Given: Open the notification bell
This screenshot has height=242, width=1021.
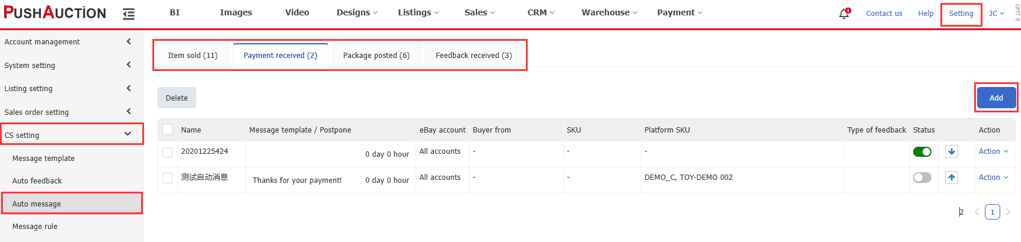Looking at the screenshot, I should tap(844, 14).
